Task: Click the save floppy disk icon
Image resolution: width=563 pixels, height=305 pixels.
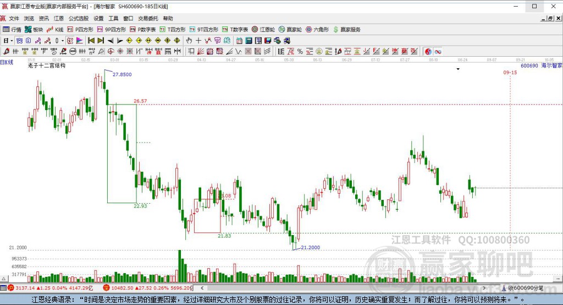Action: (268, 41)
